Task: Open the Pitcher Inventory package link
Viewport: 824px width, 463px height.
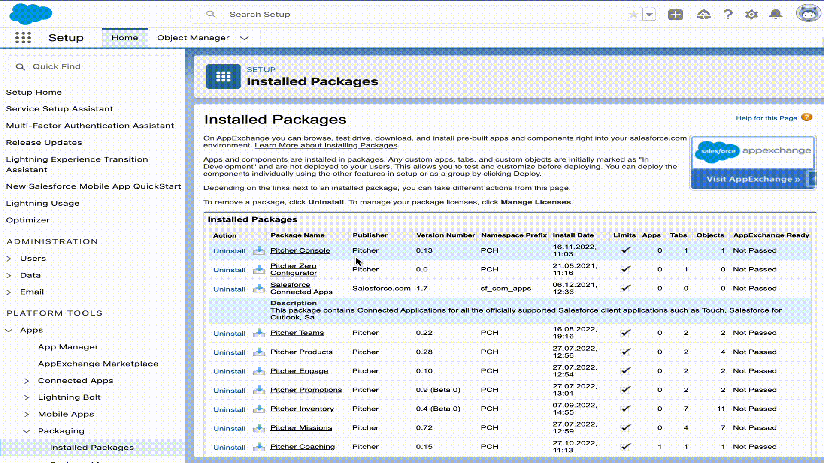Action: pyautogui.click(x=302, y=409)
